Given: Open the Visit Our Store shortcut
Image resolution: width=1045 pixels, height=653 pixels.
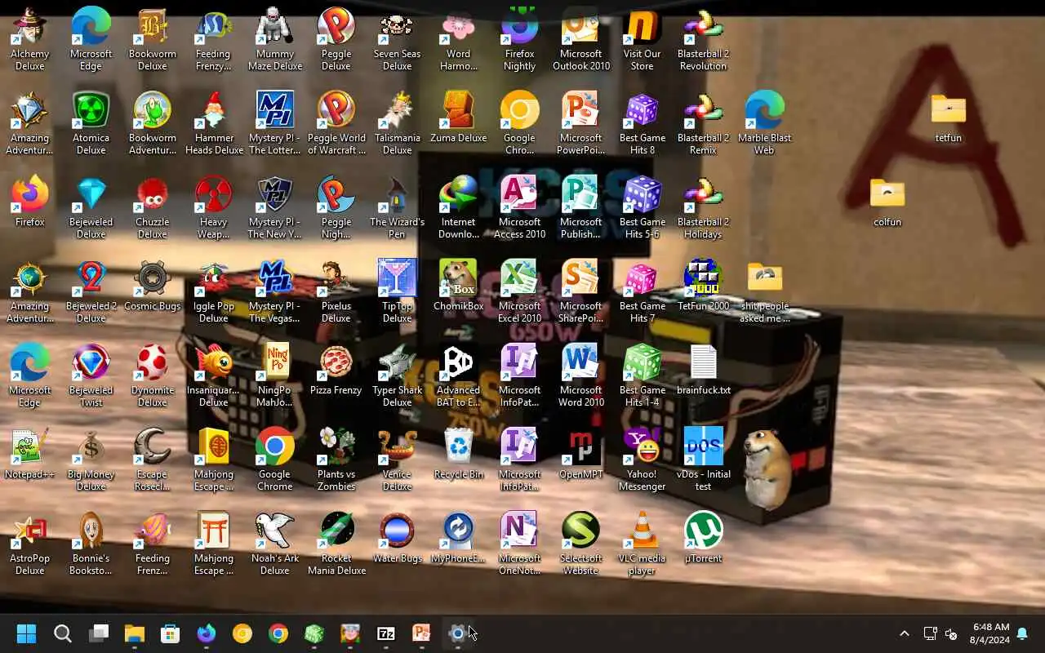Looking at the screenshot, I should pos(643,39).
